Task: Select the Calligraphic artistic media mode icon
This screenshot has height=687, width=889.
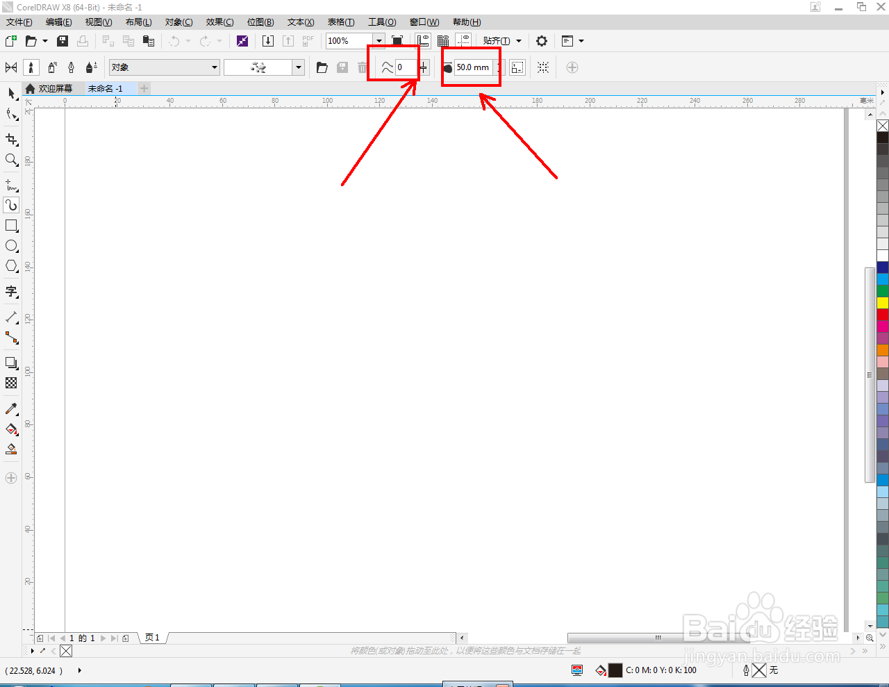Action: pyautogui.click(x=71, y=67)
